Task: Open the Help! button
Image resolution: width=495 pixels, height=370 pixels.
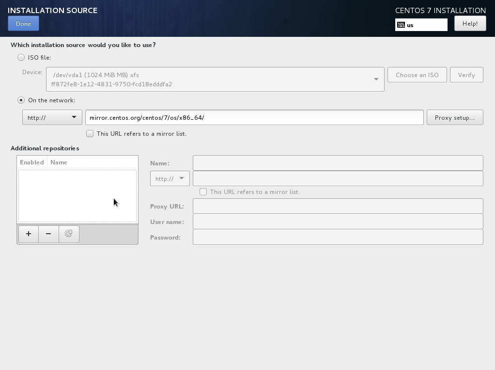Action: 470,23
